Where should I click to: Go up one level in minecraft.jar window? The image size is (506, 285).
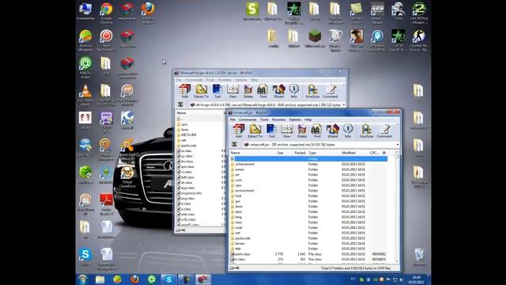pyautogui.click(x=235, y=144)
